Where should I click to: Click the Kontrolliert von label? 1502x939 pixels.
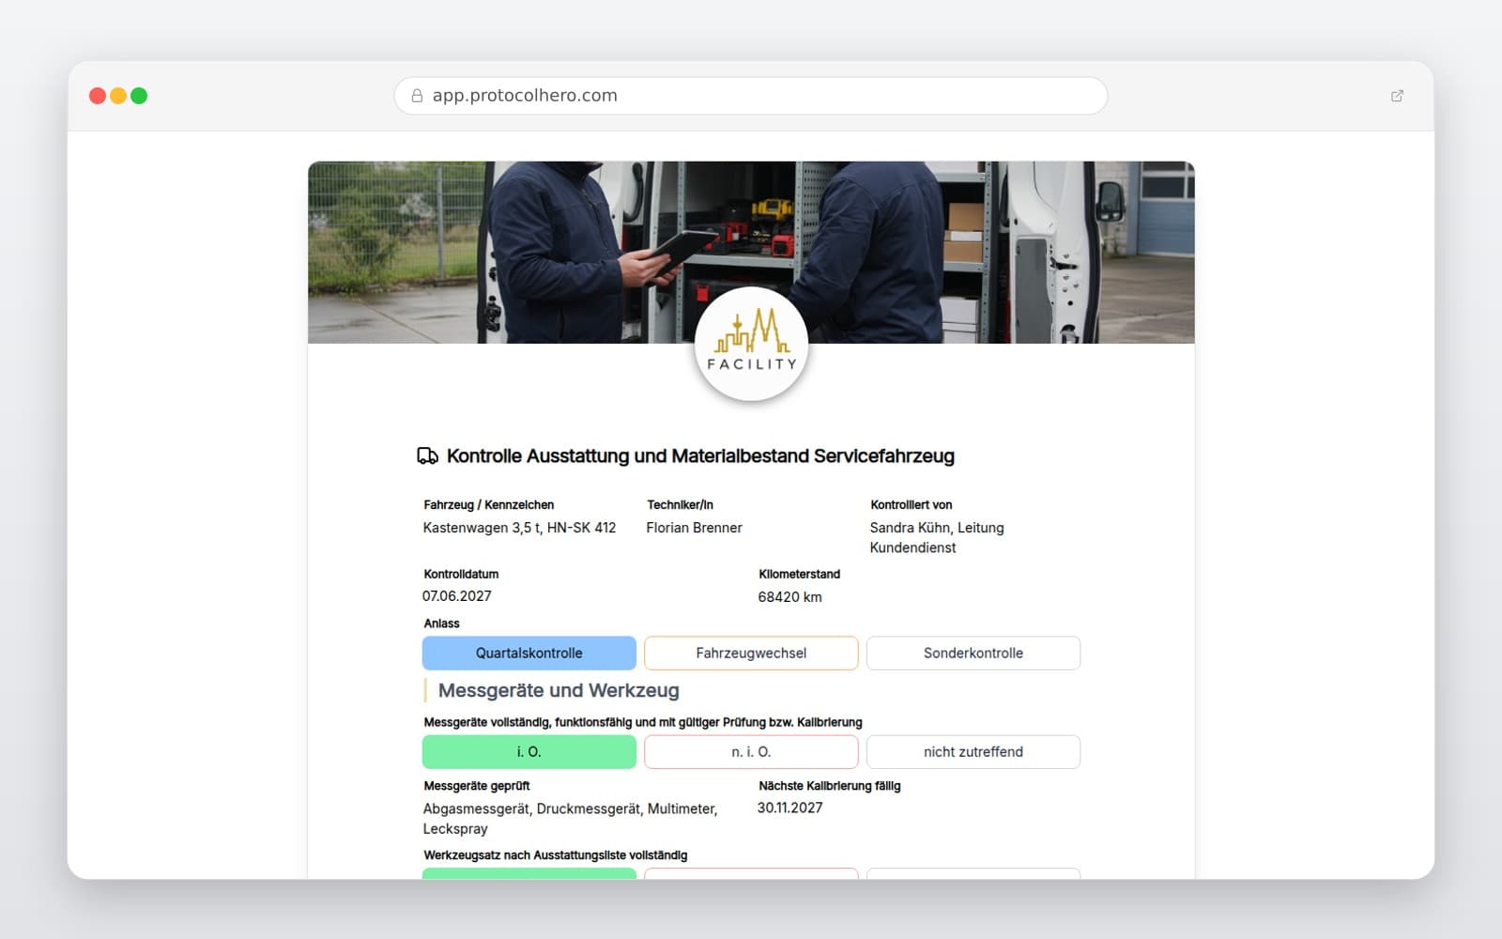tap(912, 505)
